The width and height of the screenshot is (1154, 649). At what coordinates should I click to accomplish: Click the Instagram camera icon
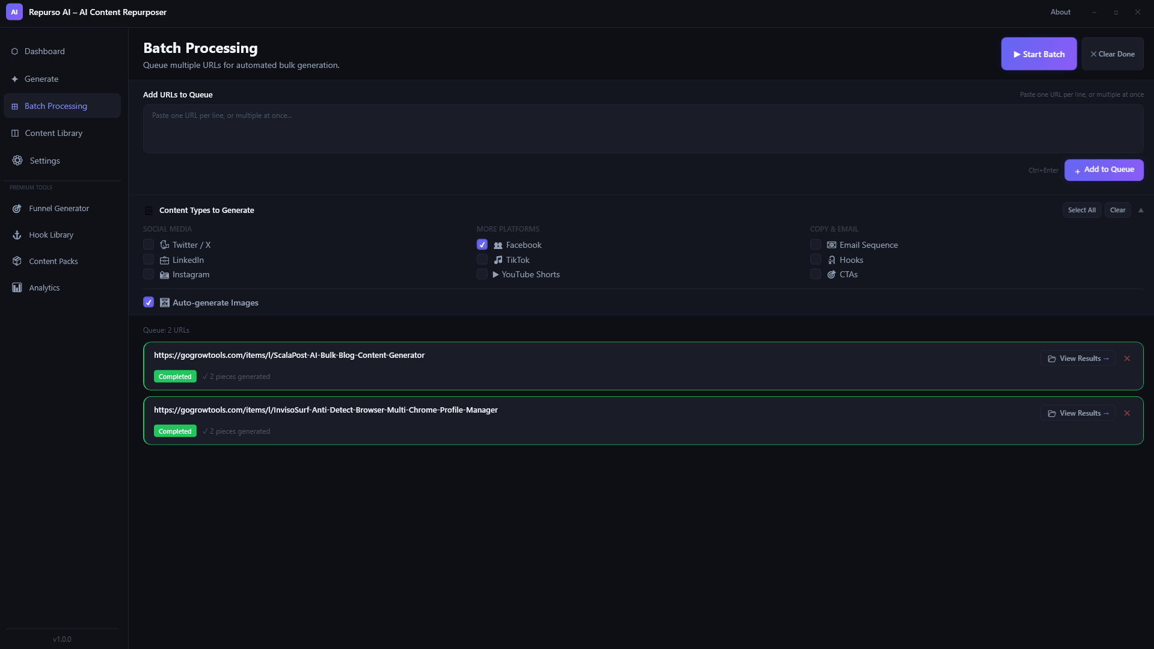click(x=164, y=275)
